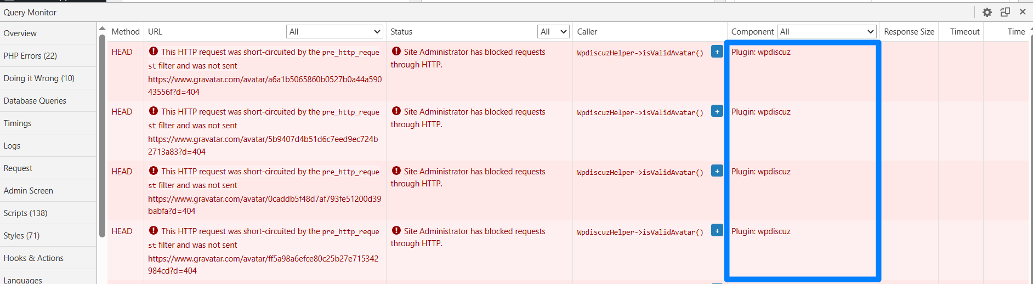Viewport: 1033px width, 284px height.
Task: Click first row's Plugin: wpdiscuz component
Action: (761, 52)
